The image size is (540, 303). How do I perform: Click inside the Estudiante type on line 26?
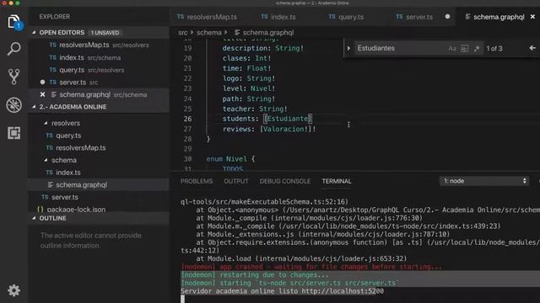point(288,119)
